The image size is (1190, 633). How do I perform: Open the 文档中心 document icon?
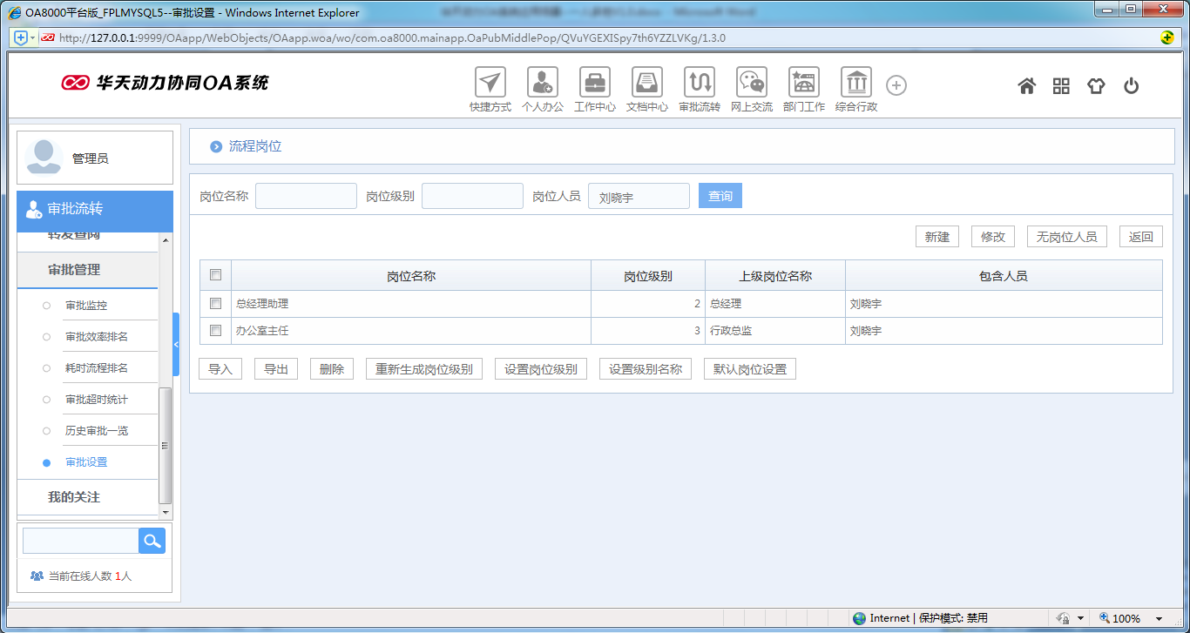[x=647, y=83]
